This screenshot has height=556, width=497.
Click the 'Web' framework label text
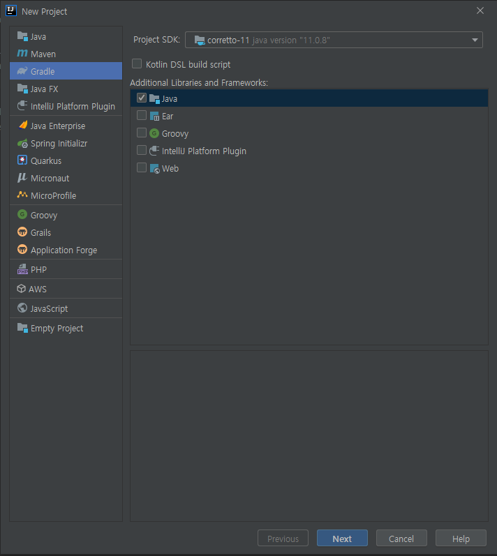point(170,169)
